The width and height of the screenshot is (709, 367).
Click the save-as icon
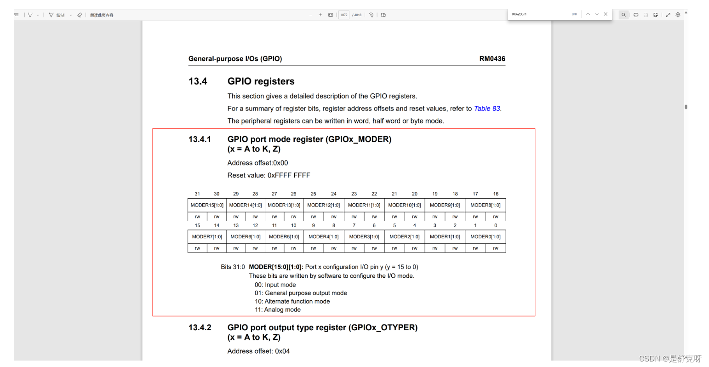656,15
